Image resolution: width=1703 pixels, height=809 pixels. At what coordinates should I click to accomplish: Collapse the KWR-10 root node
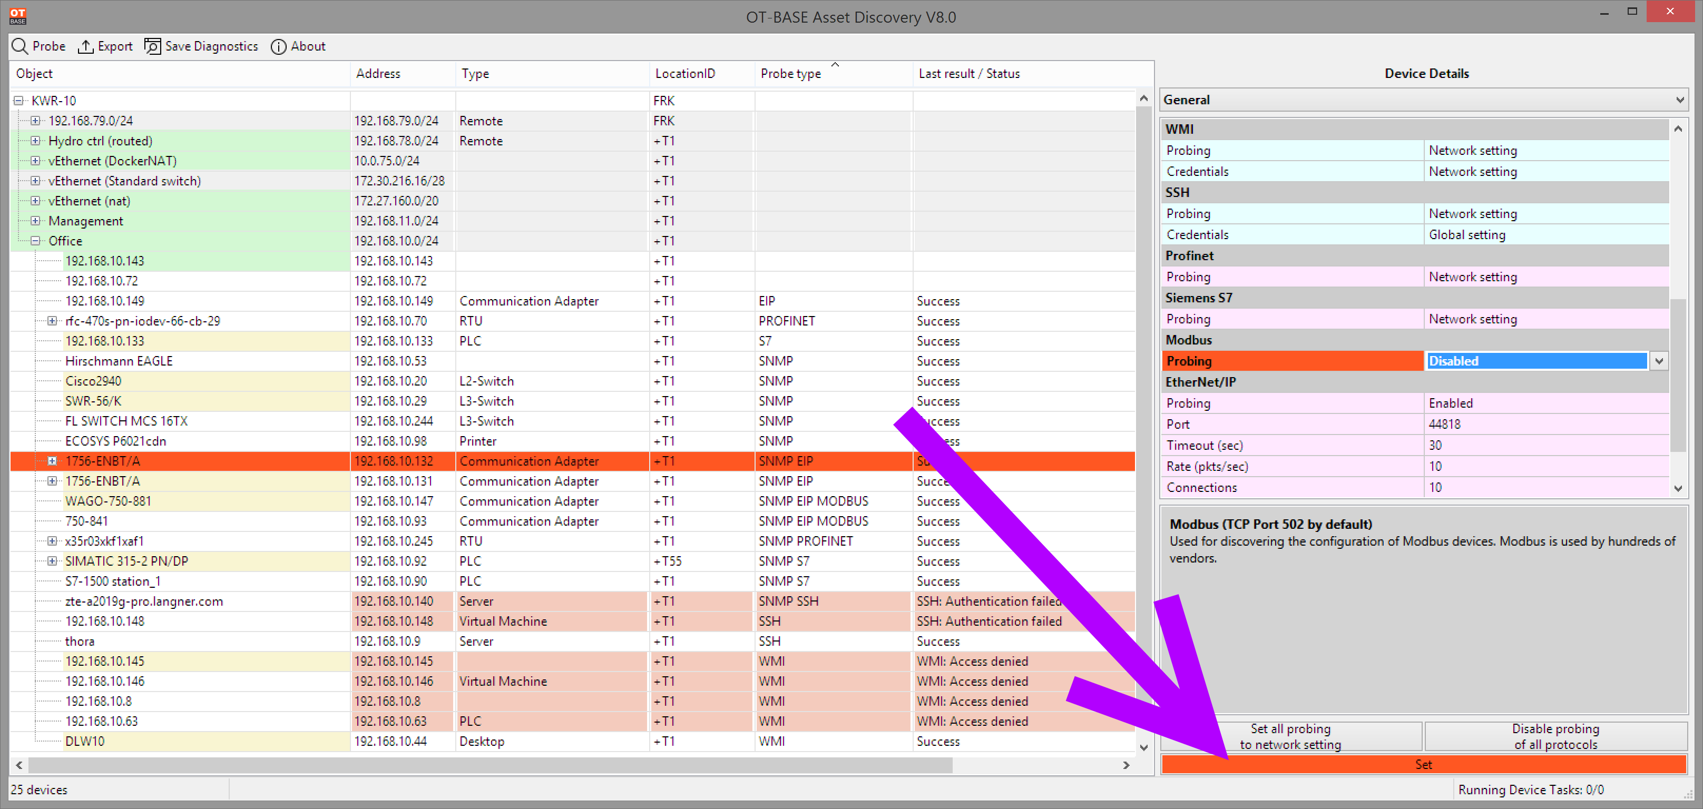point(18,101)
